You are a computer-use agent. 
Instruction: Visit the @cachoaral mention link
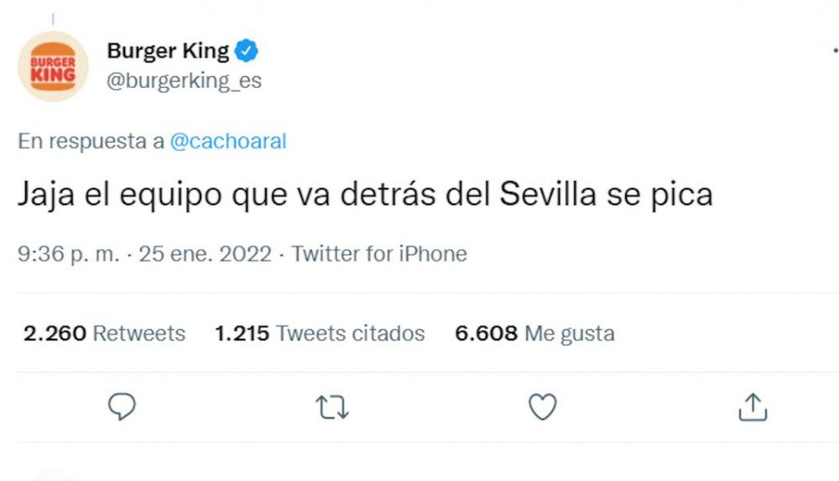click(x=228, y=142)
